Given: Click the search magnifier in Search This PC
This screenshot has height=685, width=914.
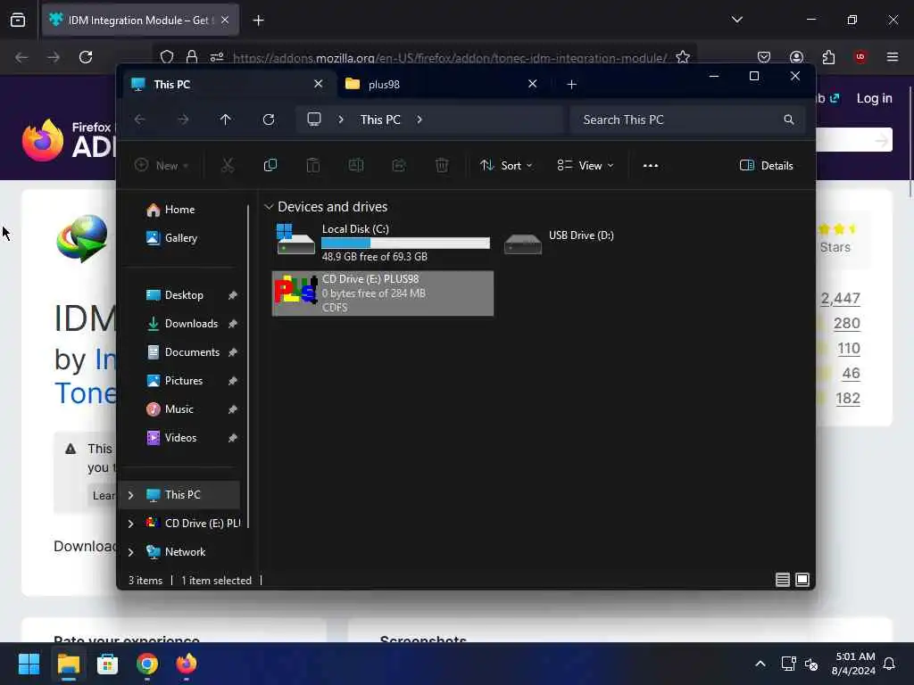Looking at the screenshot, I should 789,120.
